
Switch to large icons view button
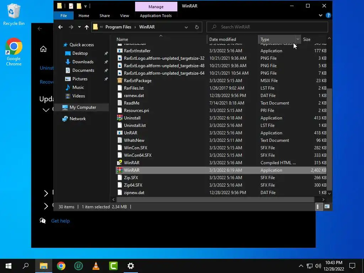pos(327,207)
